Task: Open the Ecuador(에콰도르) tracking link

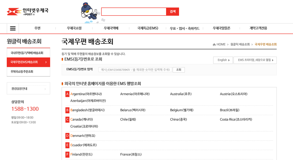Action: [83, 145]
